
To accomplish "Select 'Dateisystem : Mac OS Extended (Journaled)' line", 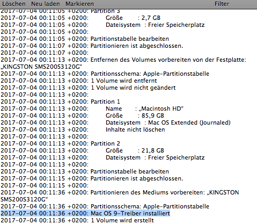I will tap(116, 122).
